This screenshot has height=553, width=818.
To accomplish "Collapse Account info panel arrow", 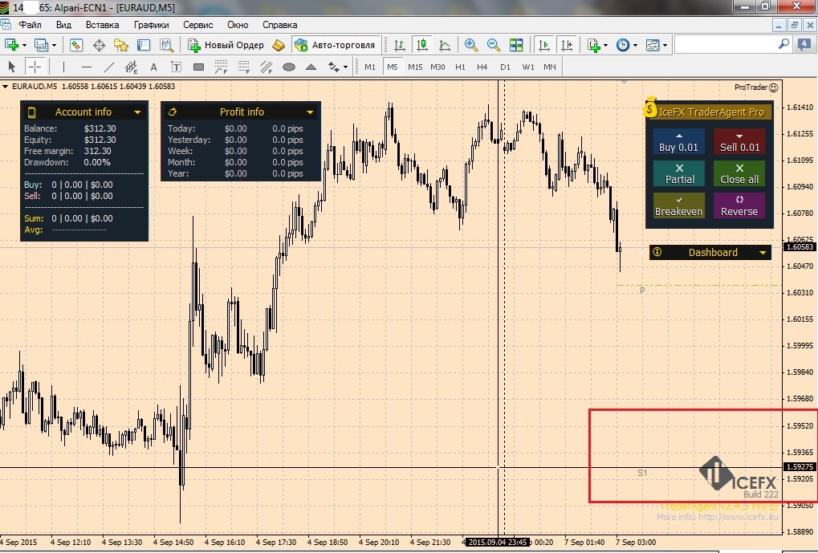I will click(x=137, y=112).
